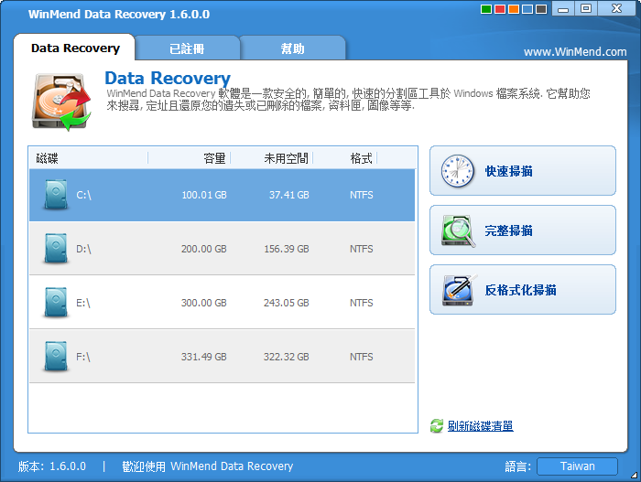Click the 刷新磁碟清單 refresh link
The image size is (641, 482).
coord(480,426)
